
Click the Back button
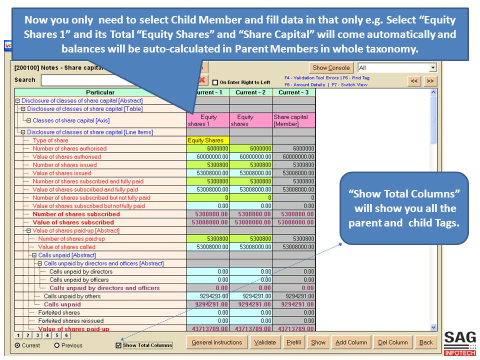click(426, 342)
